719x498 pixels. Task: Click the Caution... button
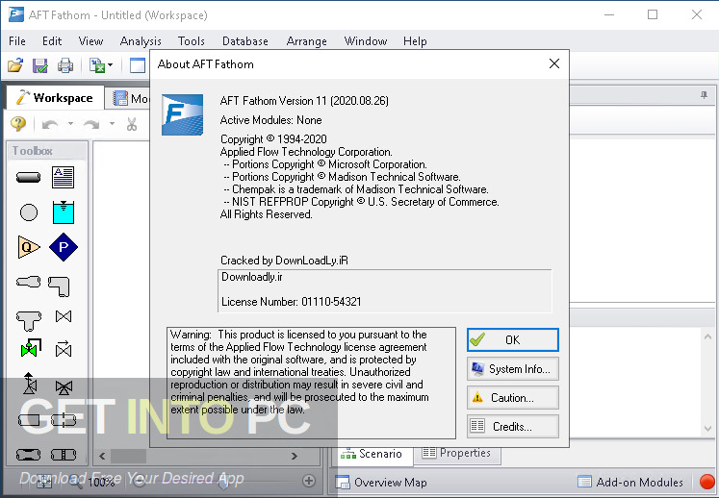pyautogui.click(x=513, y=398)
